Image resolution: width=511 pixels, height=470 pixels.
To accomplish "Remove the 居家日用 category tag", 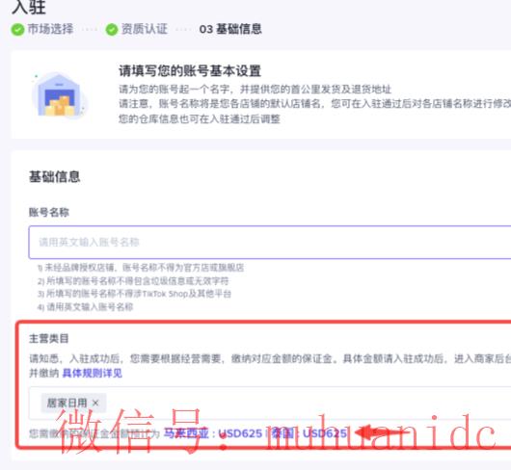I will (x=95, y=403).
